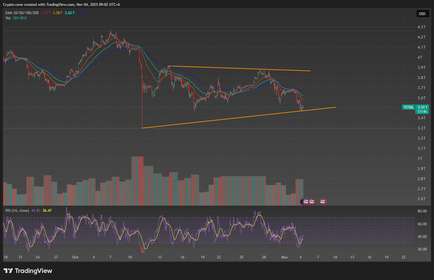Click the leftmost US flag event icon
This screenshot has width=434, height=280.
[x=306, y=202]
